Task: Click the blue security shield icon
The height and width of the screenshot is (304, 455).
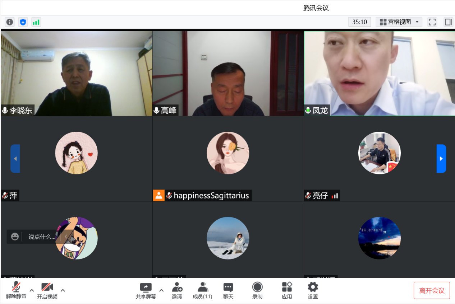Action: (23, 22)
